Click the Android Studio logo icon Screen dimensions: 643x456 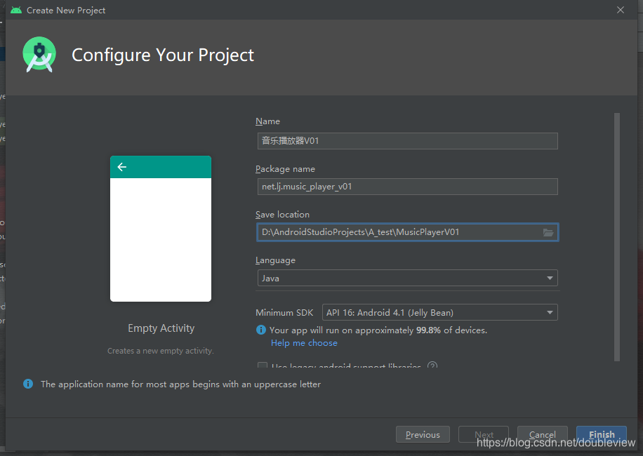click(x=39, y=55)
